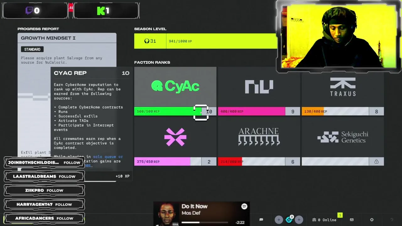Open the 0 Online friends list
This screenshot has width=402, height=226.
[x=324, y=220]
